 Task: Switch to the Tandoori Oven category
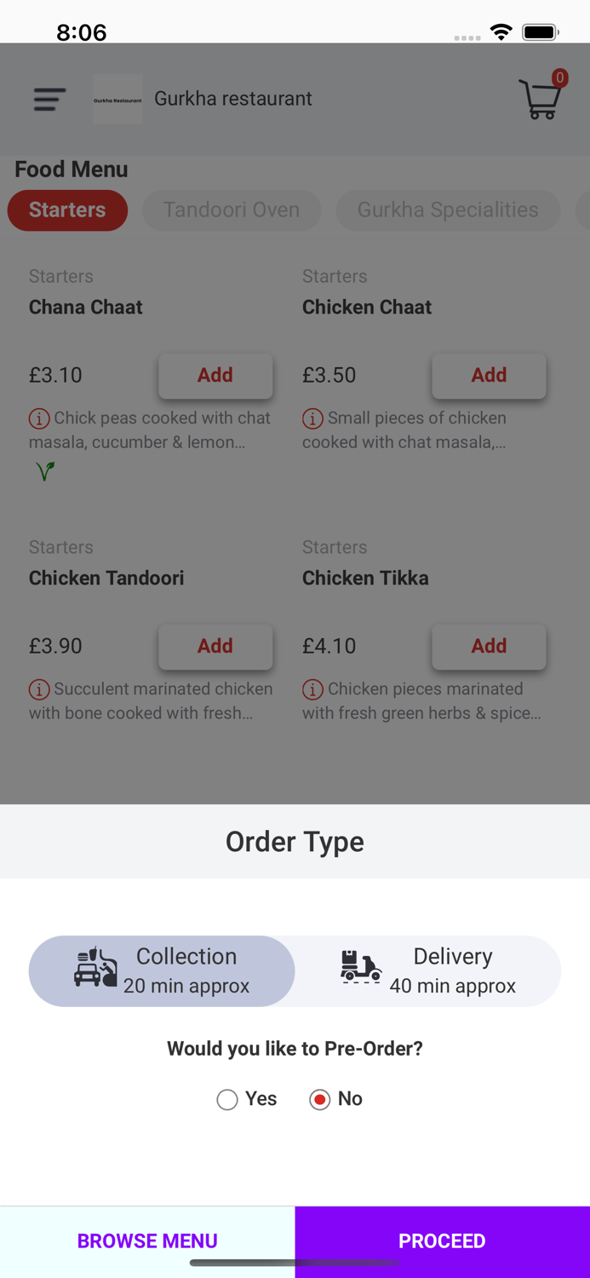tap(232, 210)
